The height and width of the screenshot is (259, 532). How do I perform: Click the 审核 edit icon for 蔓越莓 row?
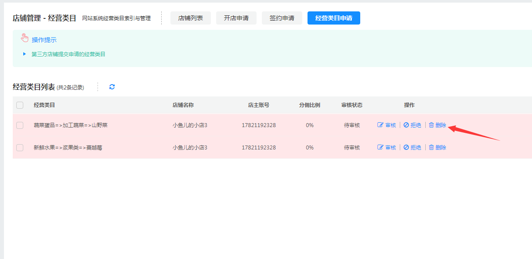tap(380, 148)
